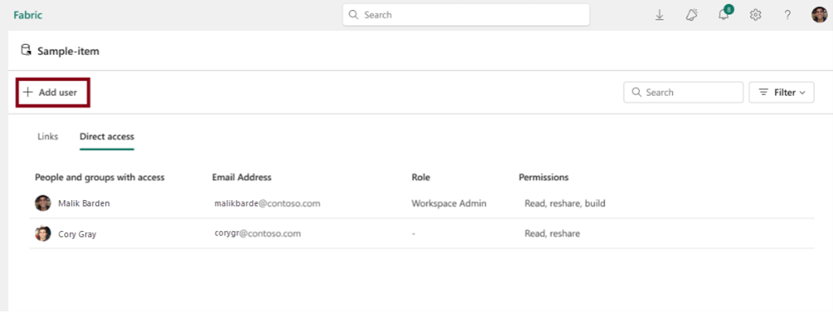
Task: Click the Permissions column header
Action: (543, 178)
